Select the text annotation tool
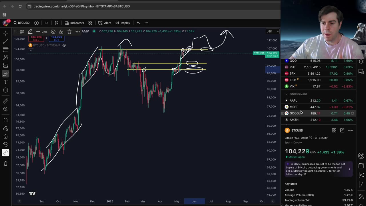 [5, 82]
